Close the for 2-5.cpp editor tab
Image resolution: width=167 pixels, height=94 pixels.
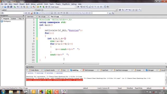[61, 17]
